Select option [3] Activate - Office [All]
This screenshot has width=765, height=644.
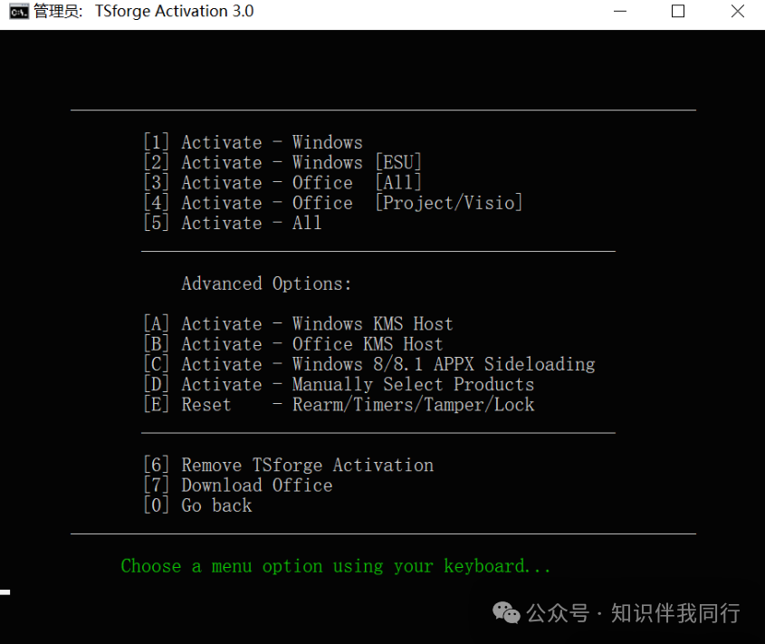tap(282, 183)
